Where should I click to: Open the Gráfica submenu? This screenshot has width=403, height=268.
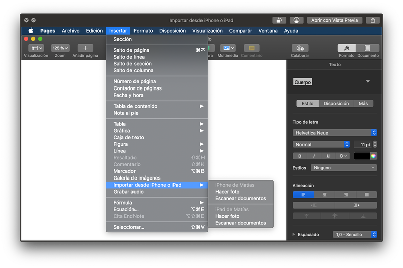click(157, 131)
